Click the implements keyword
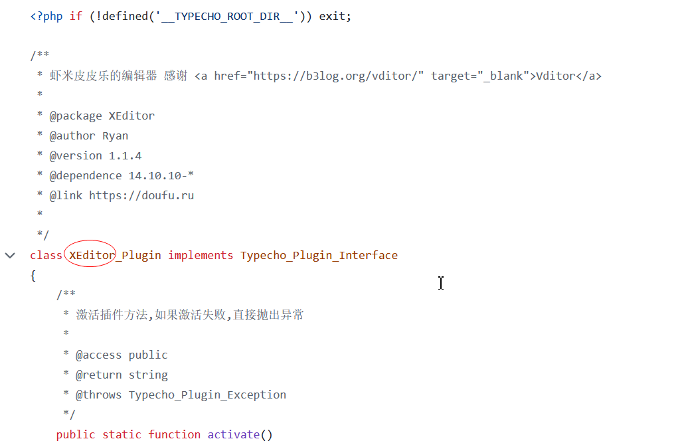Screen dimensions: 682x447 (201, 255)
